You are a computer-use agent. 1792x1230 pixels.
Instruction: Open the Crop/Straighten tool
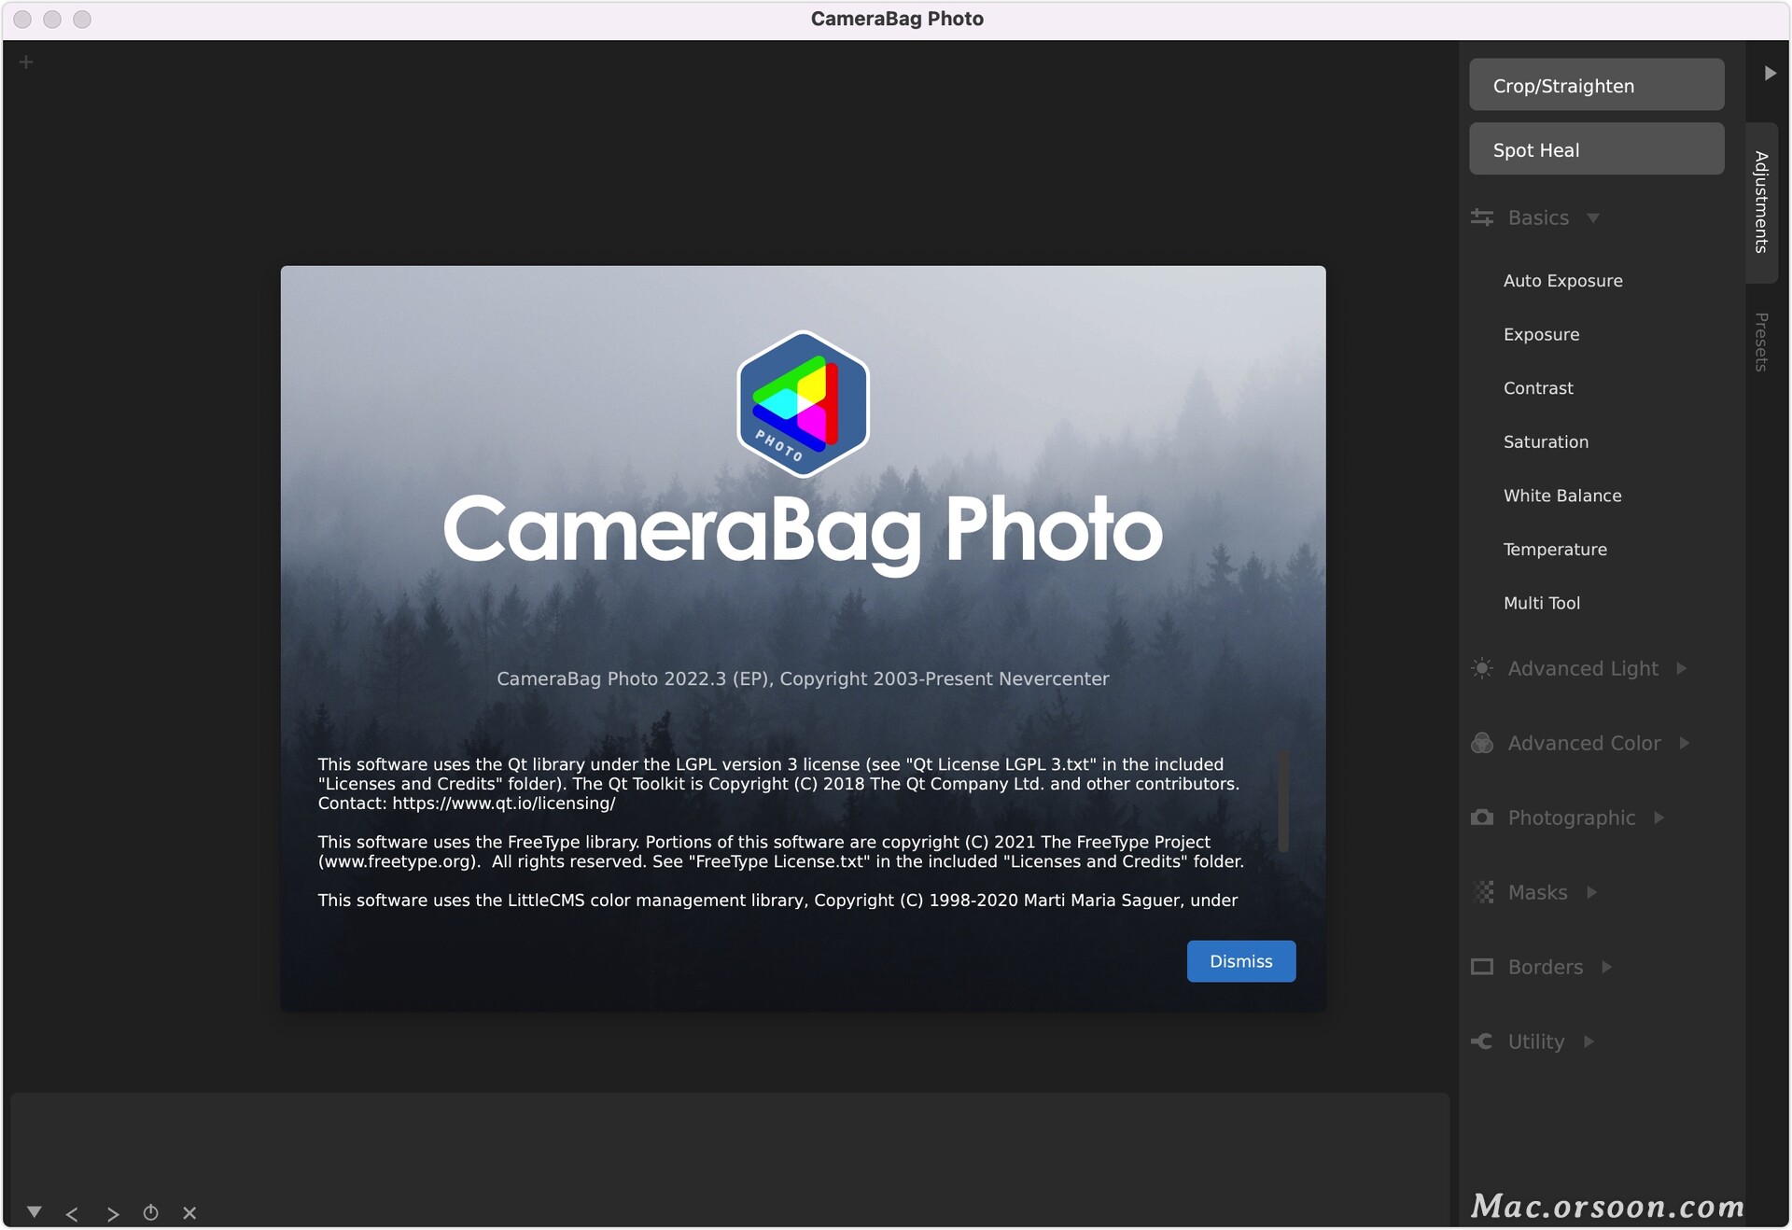coord(1596,85)
